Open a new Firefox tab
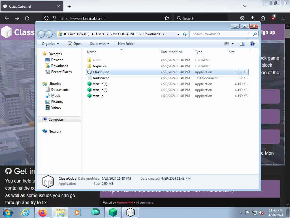This screenshot has width=290, height=218. 69,7
